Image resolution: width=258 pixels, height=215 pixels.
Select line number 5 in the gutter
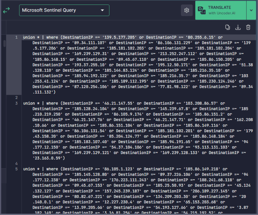pyautogui.click(x=16, y=169)
